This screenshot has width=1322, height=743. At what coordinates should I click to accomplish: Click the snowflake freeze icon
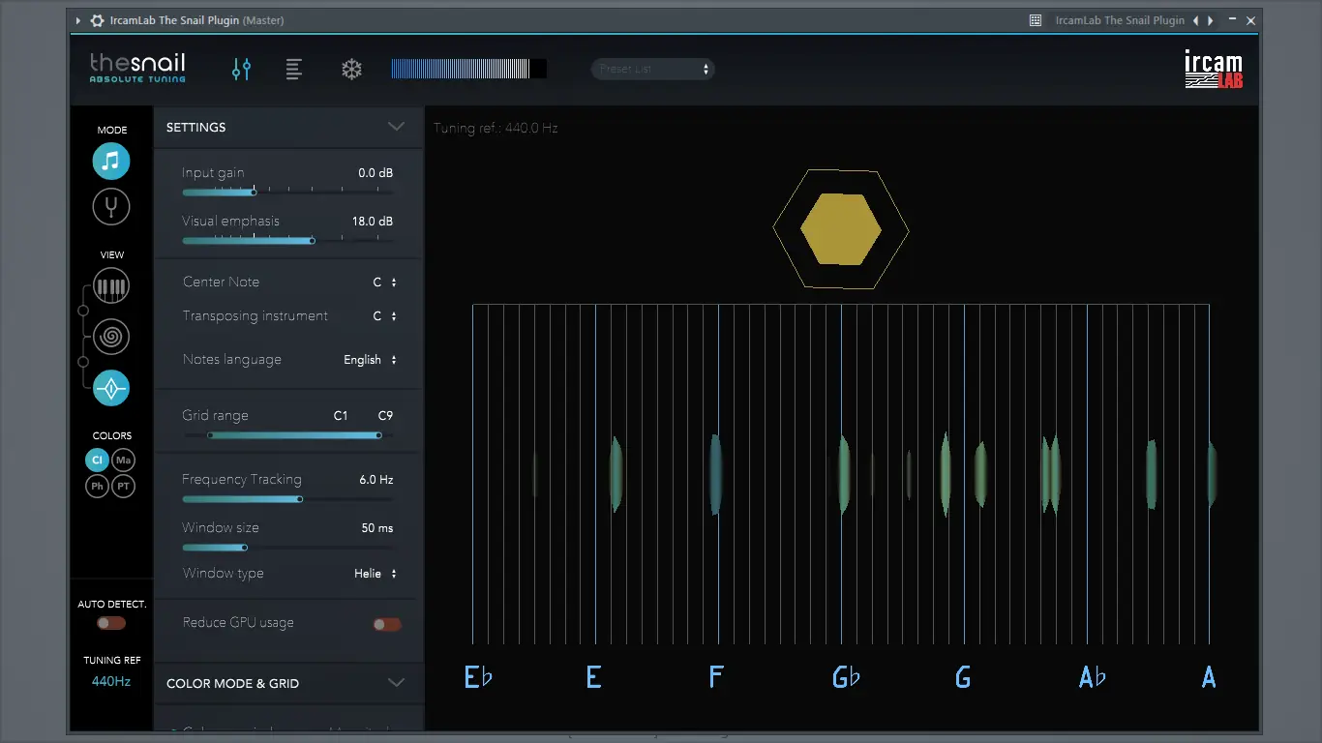click(x=351, y=70)
